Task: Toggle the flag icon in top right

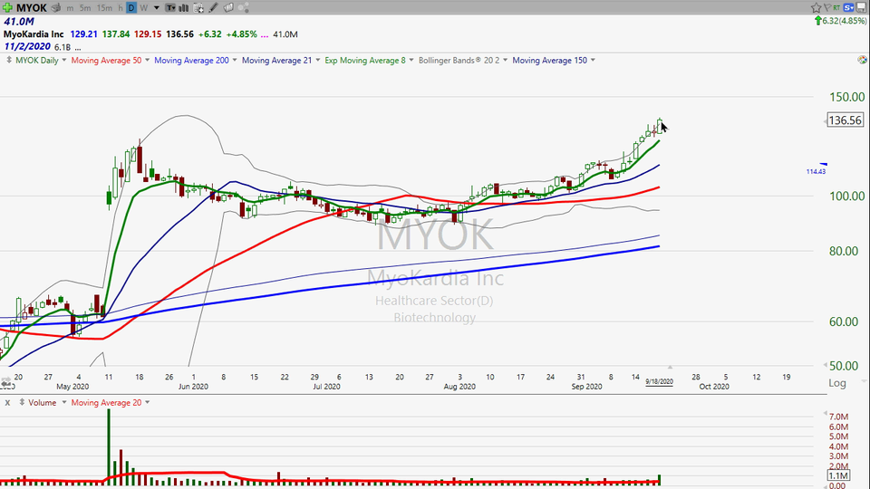Action: pyautogui.click(x=826, y=7)
